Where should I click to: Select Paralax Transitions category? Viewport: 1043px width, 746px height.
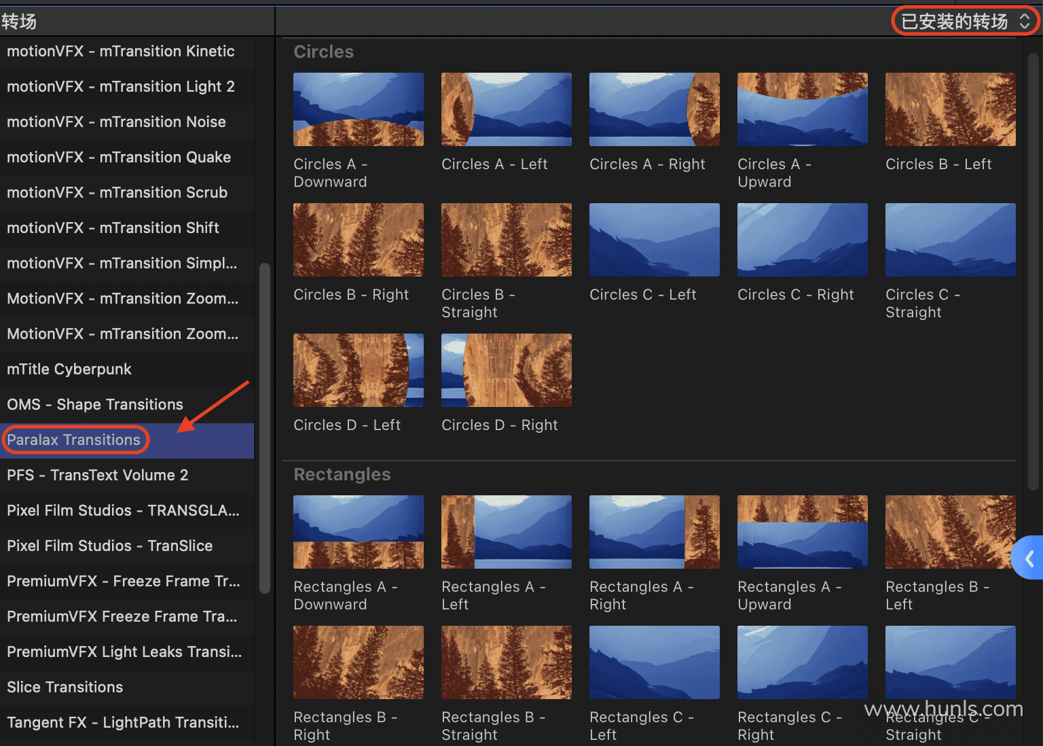pos(74,440)
